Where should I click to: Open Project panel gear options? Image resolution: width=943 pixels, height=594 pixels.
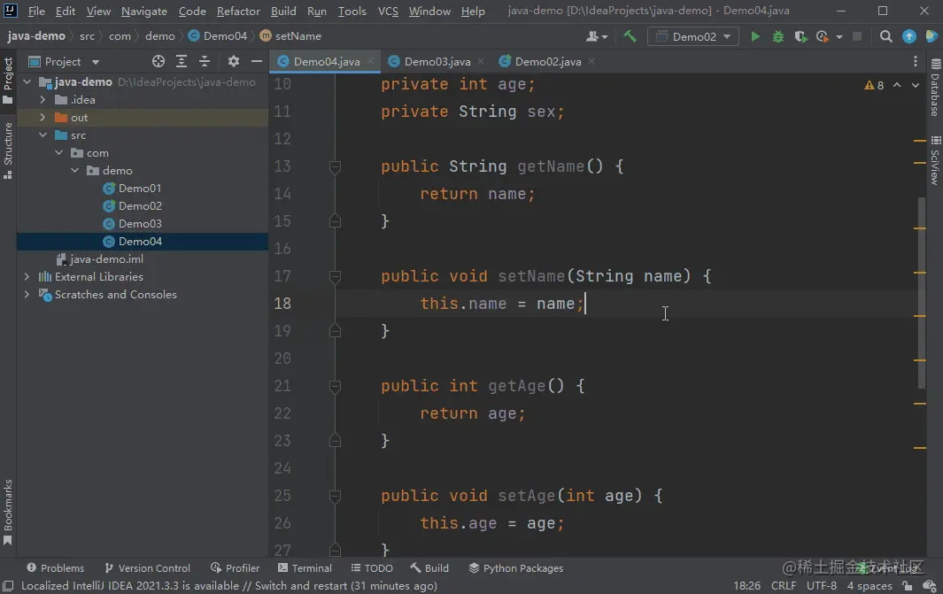(234, 61)
